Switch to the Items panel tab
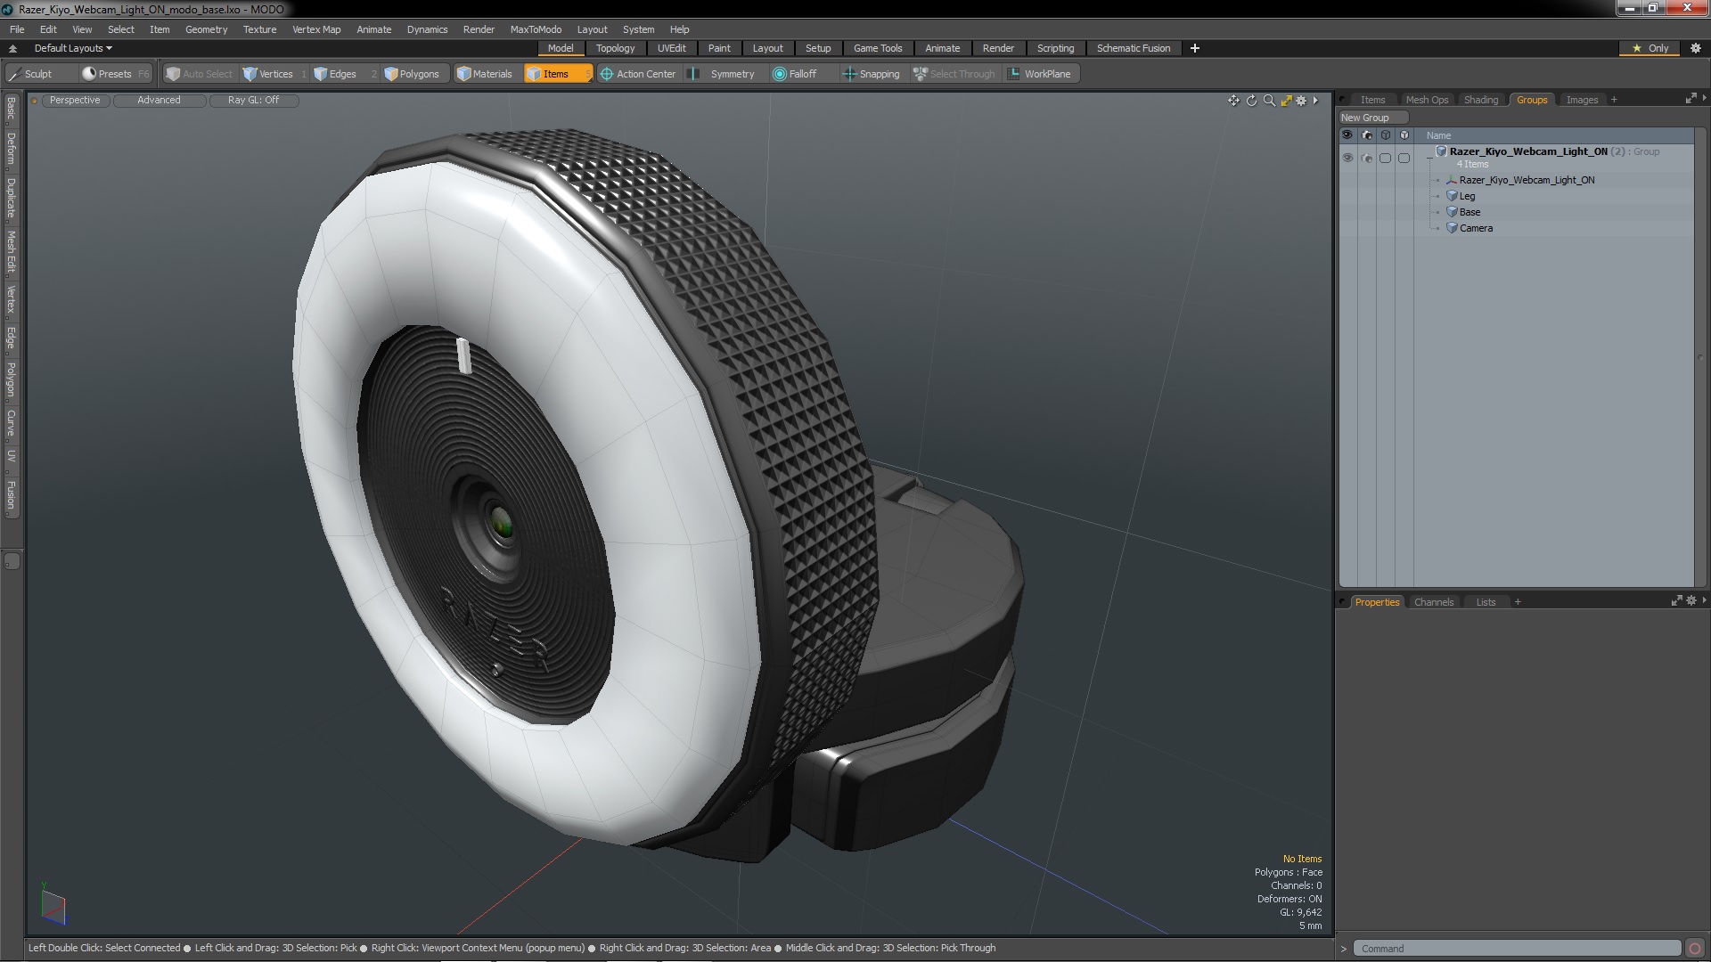Viewport: 1711px width, 962px height. pos(1372,100)
